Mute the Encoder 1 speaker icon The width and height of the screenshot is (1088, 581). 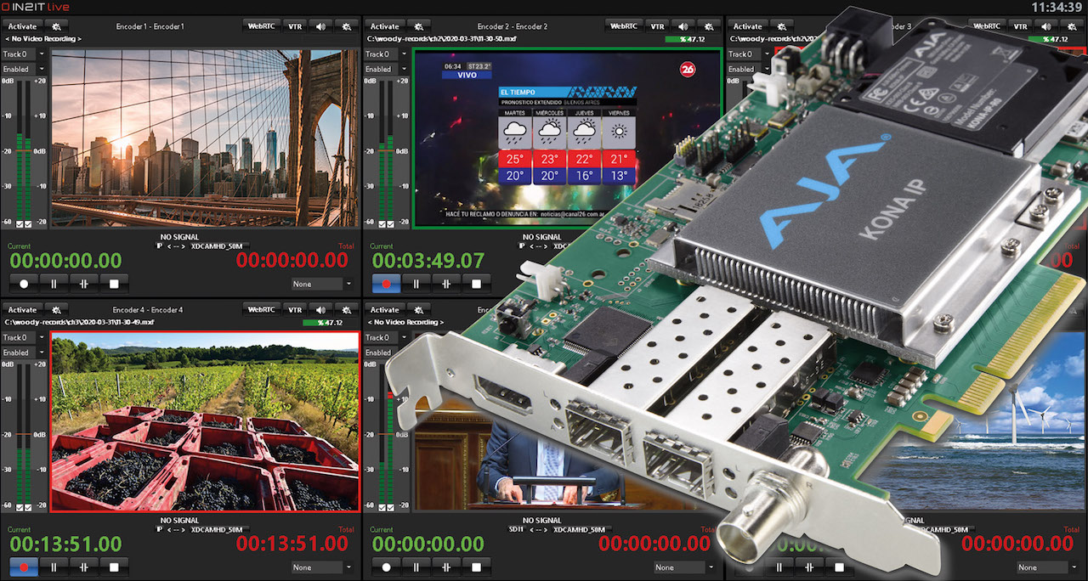320,26
